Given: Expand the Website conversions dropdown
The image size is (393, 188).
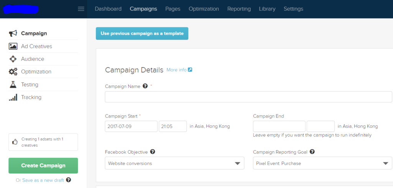Looking at the screenshot, I should (175, 163).
